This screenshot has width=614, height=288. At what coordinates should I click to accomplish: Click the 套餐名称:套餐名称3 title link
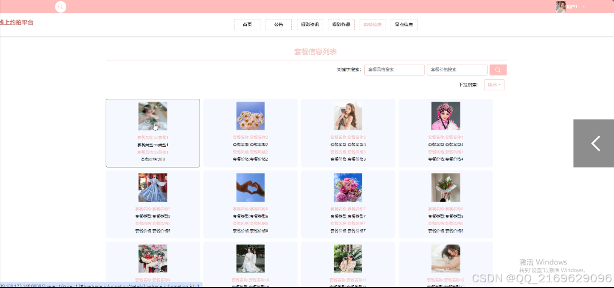click(348, 138)
